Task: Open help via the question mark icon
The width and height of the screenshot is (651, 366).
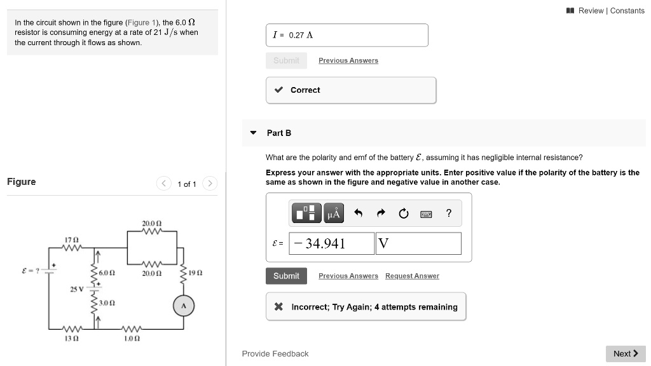Action: pyautogui.click(x=448, y=213)
